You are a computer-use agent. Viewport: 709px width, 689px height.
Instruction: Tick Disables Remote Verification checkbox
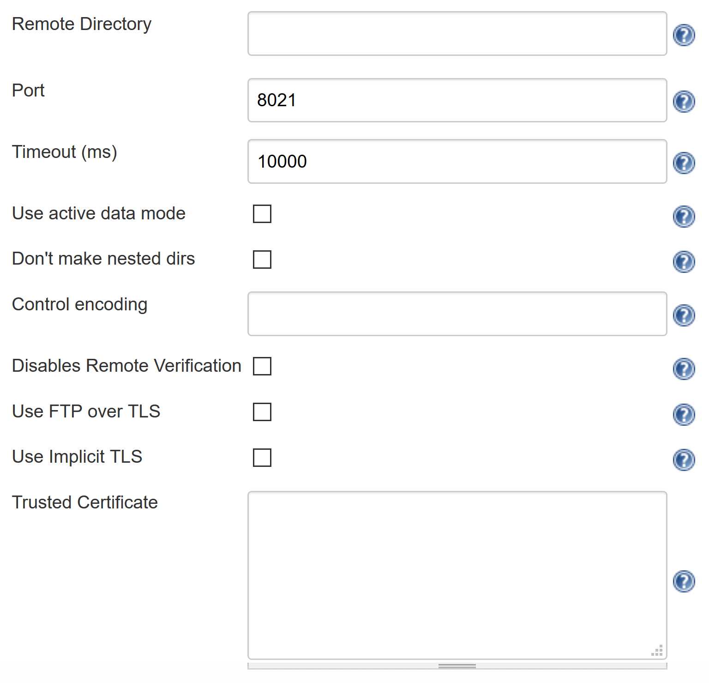coord(262,366)
